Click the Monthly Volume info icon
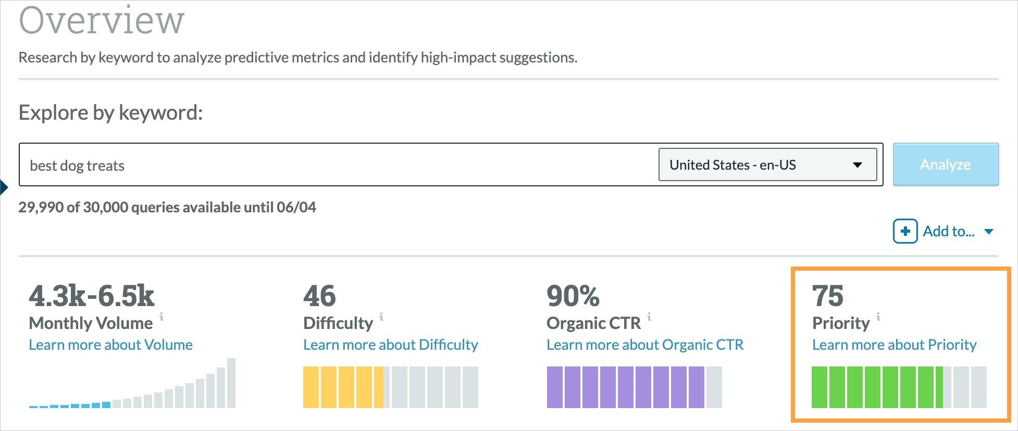Screen dimensions: 1018x431 point(162,318)
